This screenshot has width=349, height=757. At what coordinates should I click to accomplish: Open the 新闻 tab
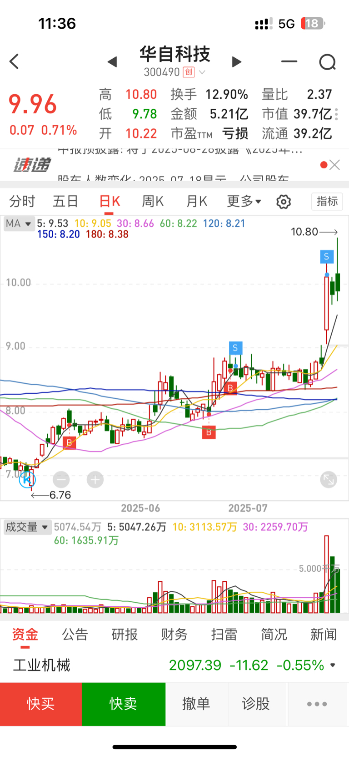(x=324, y=635)
